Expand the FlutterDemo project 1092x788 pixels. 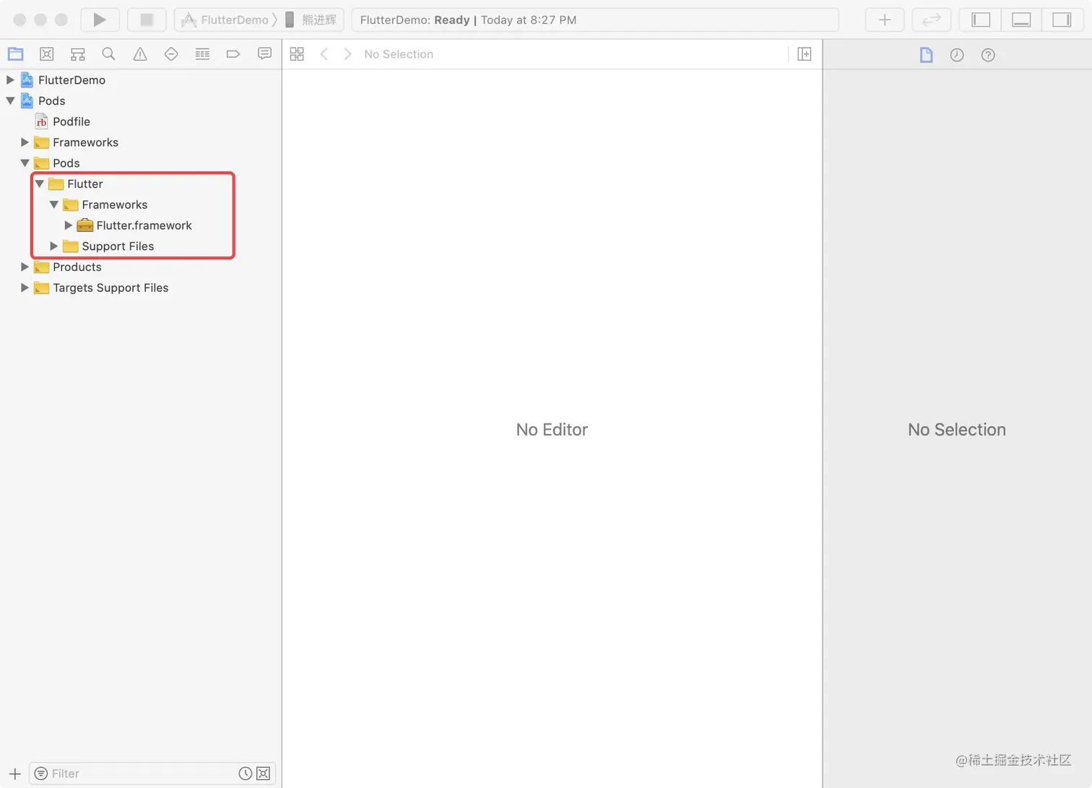click(10, 80)
